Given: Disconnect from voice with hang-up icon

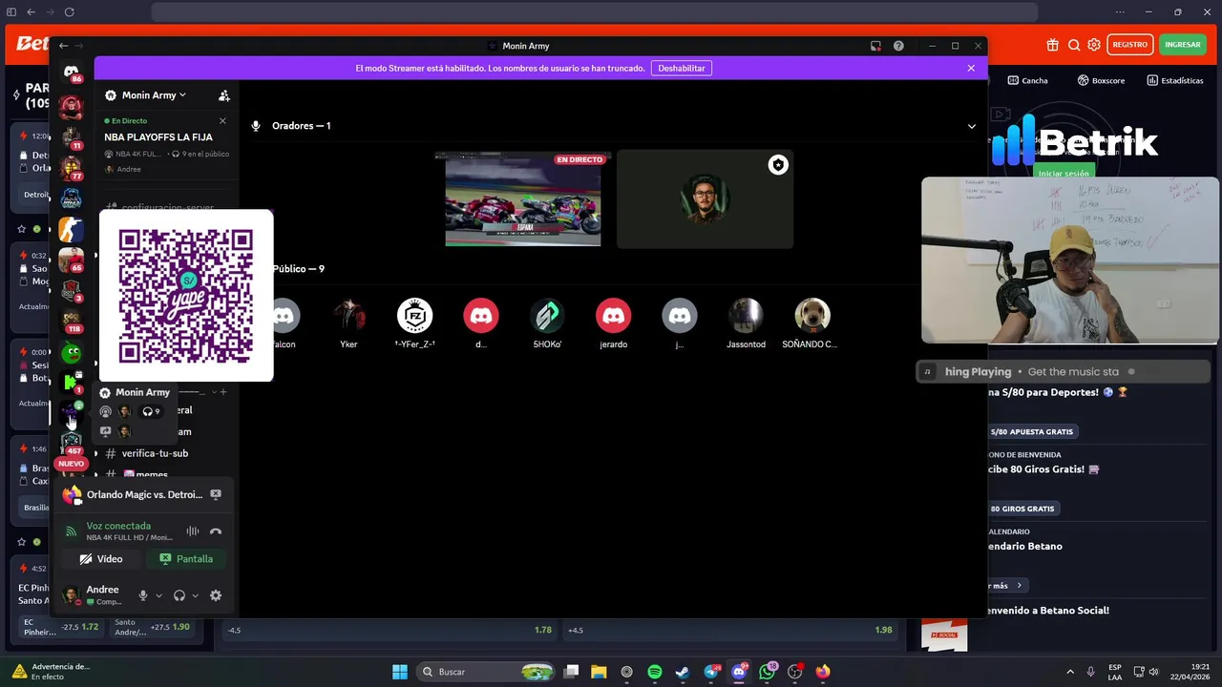Looking at the screenshot, I should pyautogui.click(x=216, y=531).
